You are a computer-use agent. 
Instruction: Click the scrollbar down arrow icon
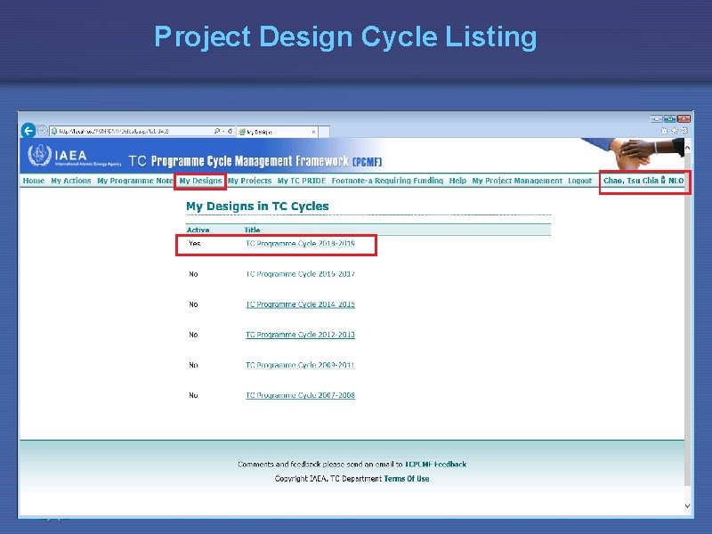point(686,505)
